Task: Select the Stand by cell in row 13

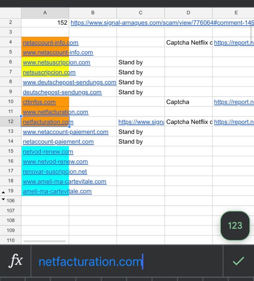Action: (141, 132)
